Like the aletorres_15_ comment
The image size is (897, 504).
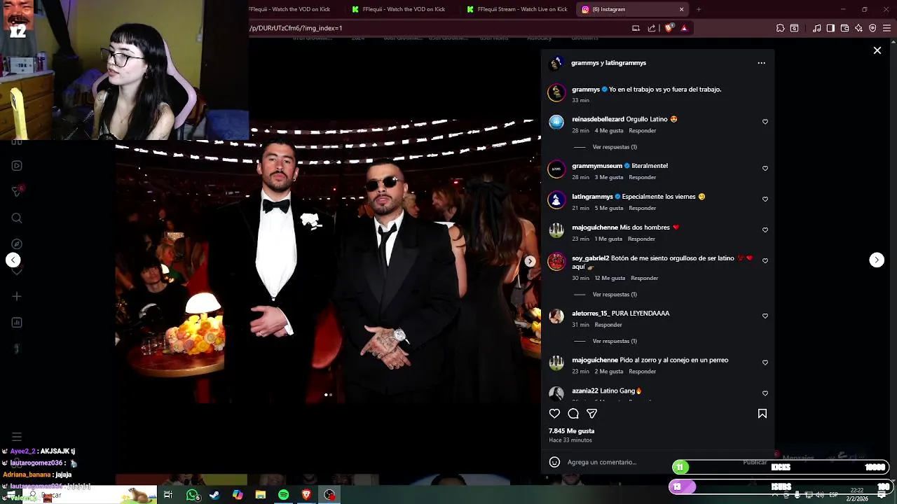tap(765, 316)
